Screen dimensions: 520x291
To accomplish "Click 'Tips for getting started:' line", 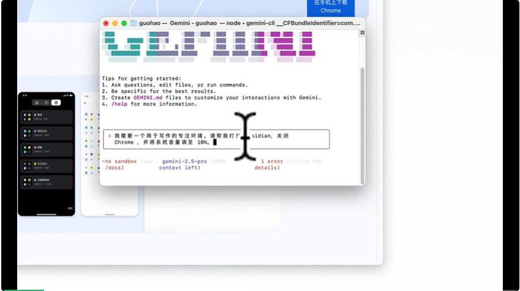I will click(141, 78).
